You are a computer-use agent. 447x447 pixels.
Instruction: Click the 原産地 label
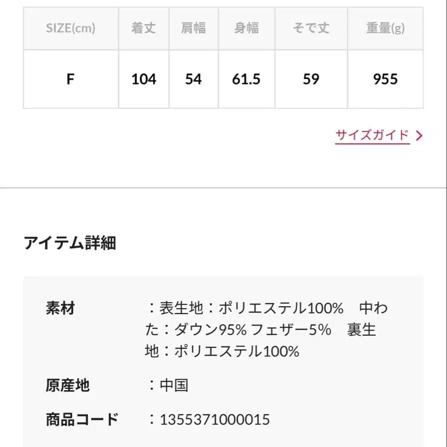(x=67, y=385)
